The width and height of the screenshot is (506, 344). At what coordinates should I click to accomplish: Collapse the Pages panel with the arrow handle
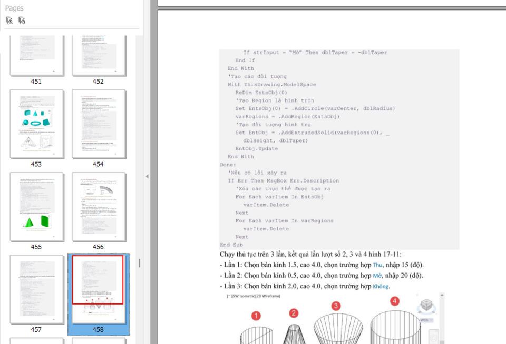coord(147,176)
